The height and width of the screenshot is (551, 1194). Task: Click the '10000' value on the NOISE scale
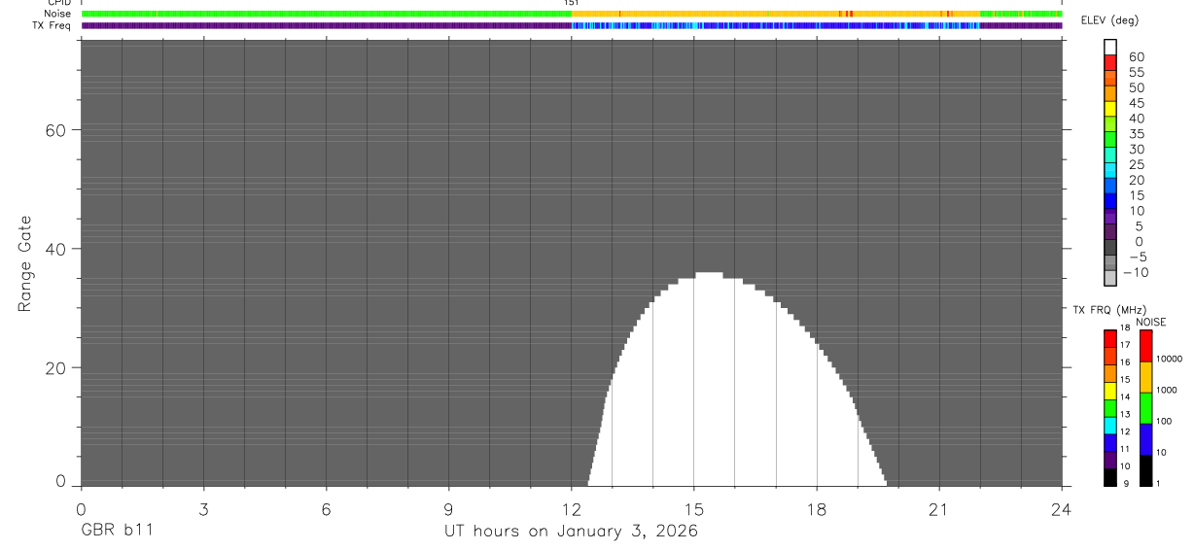point(1169,359)
